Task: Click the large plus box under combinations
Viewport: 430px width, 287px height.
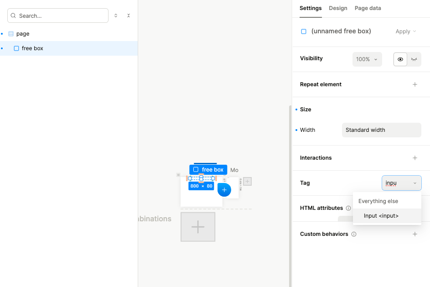Action: pos(197,227)
